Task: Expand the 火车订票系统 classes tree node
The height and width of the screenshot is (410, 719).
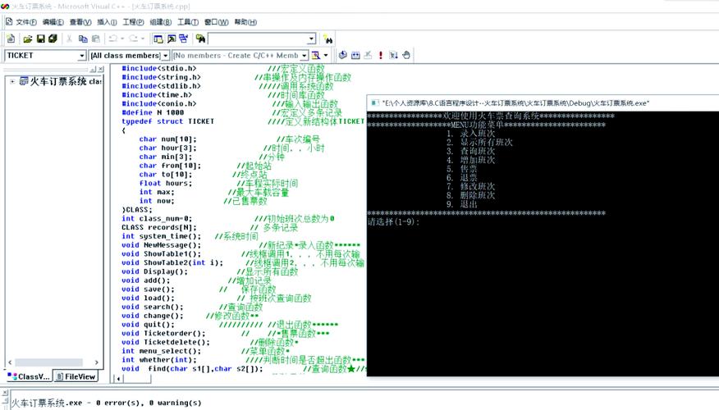Action: [x=12, y=81]
